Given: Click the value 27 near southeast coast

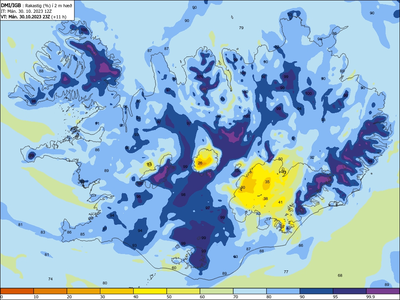Looking at the screenshot, I should click(x=282, y=226).
